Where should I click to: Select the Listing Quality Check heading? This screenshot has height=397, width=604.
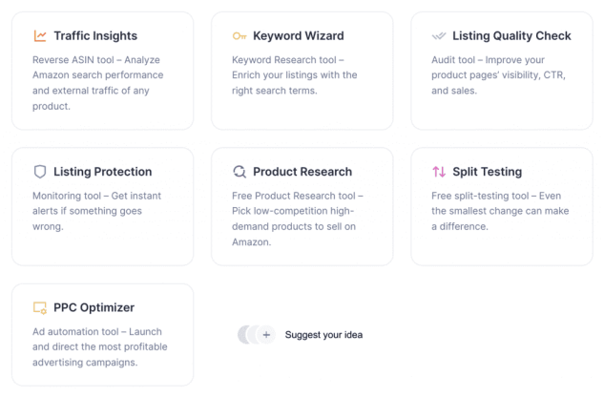coord(511,36)
